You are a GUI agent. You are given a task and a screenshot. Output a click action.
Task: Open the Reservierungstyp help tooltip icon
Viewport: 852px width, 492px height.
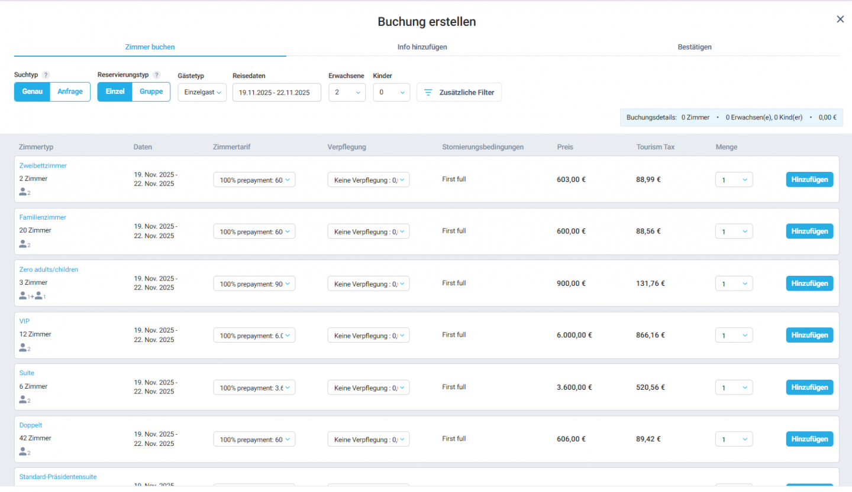coord(156,74)
